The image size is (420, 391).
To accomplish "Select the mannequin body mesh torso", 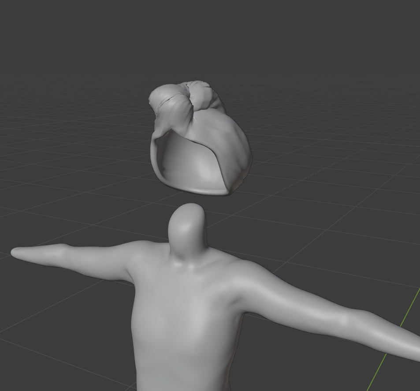I will (187, 316).
